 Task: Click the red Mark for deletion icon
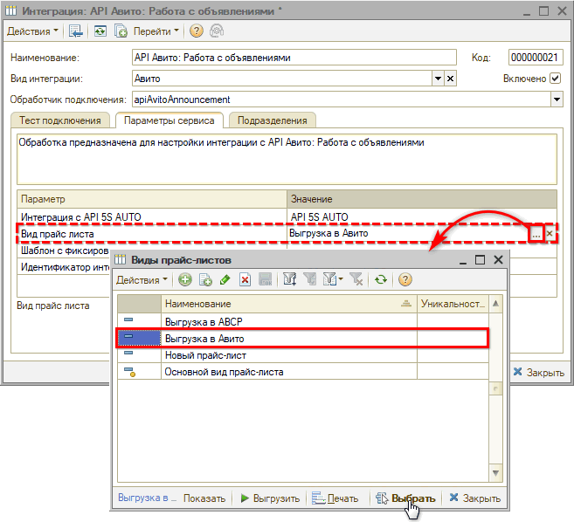click(246, 280)
